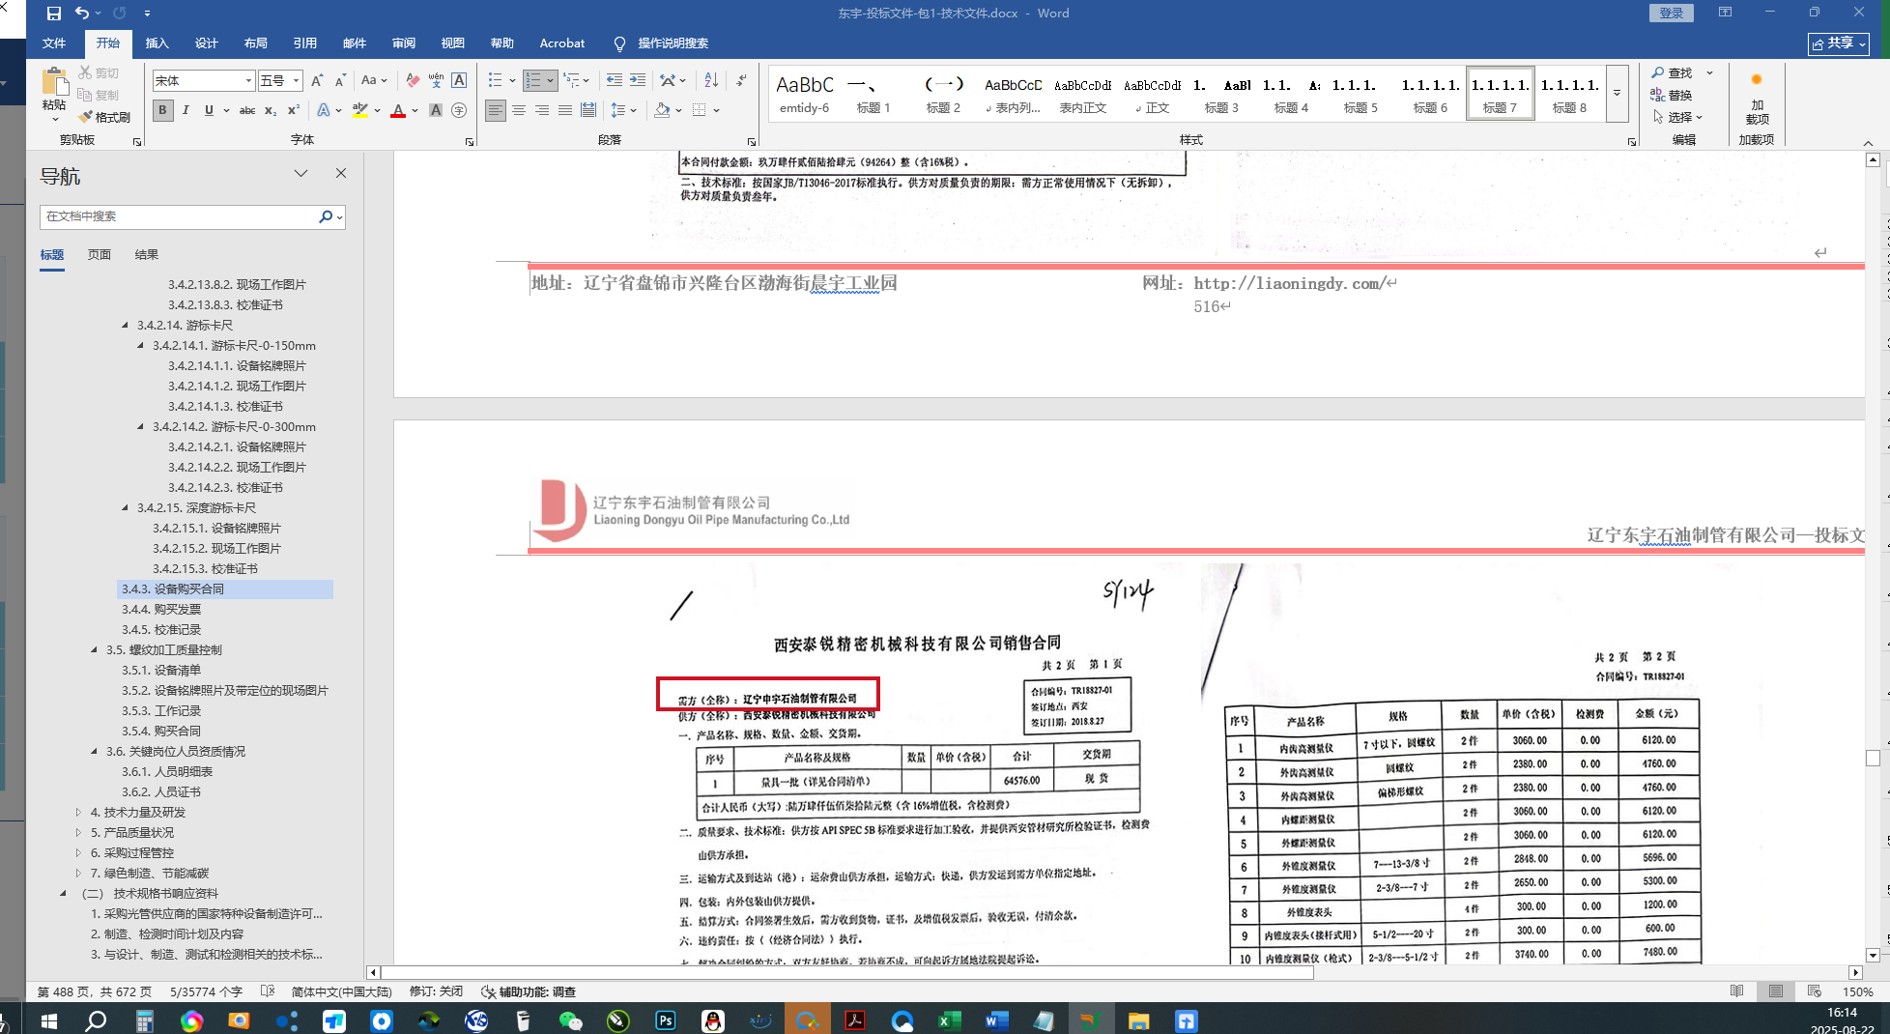Open the 插入 (Insert) ribbon tab

coord(157,43)
